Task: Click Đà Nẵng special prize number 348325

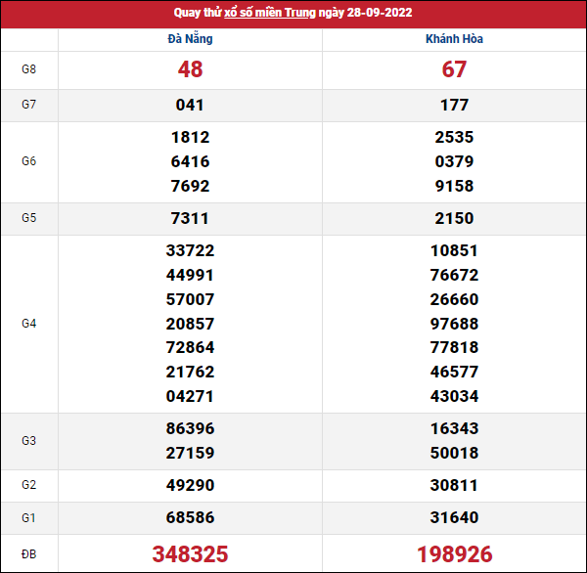Action: (x=190, y=554)
